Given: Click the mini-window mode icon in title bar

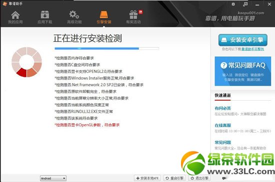Looking at the screenshot, I should [245, 4].
